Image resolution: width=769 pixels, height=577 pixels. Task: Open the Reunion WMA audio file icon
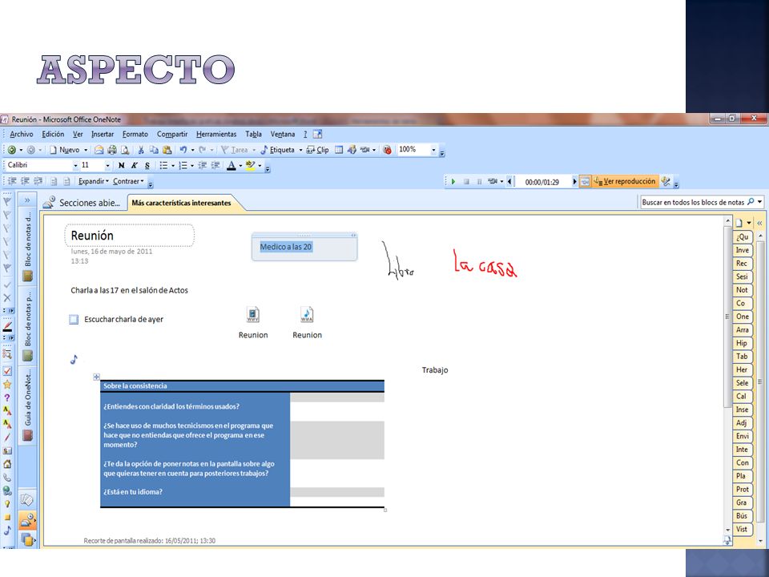pos(307,314)
